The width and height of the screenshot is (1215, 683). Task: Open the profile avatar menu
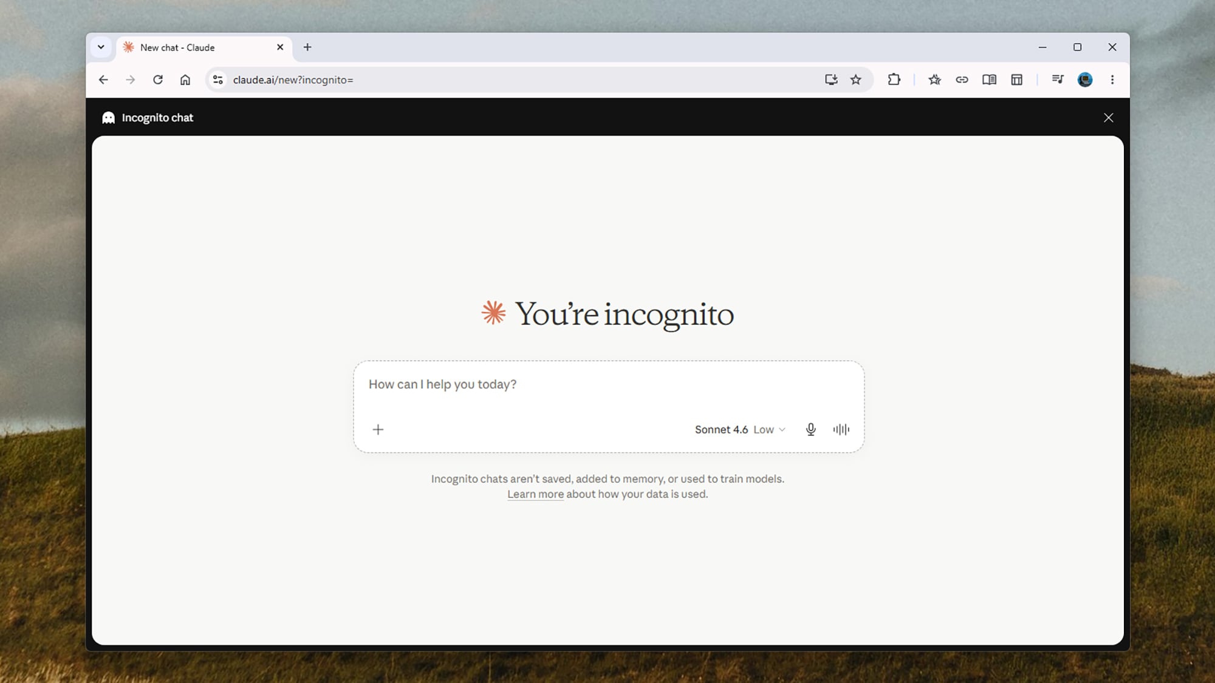click(x=1085, y=80)
